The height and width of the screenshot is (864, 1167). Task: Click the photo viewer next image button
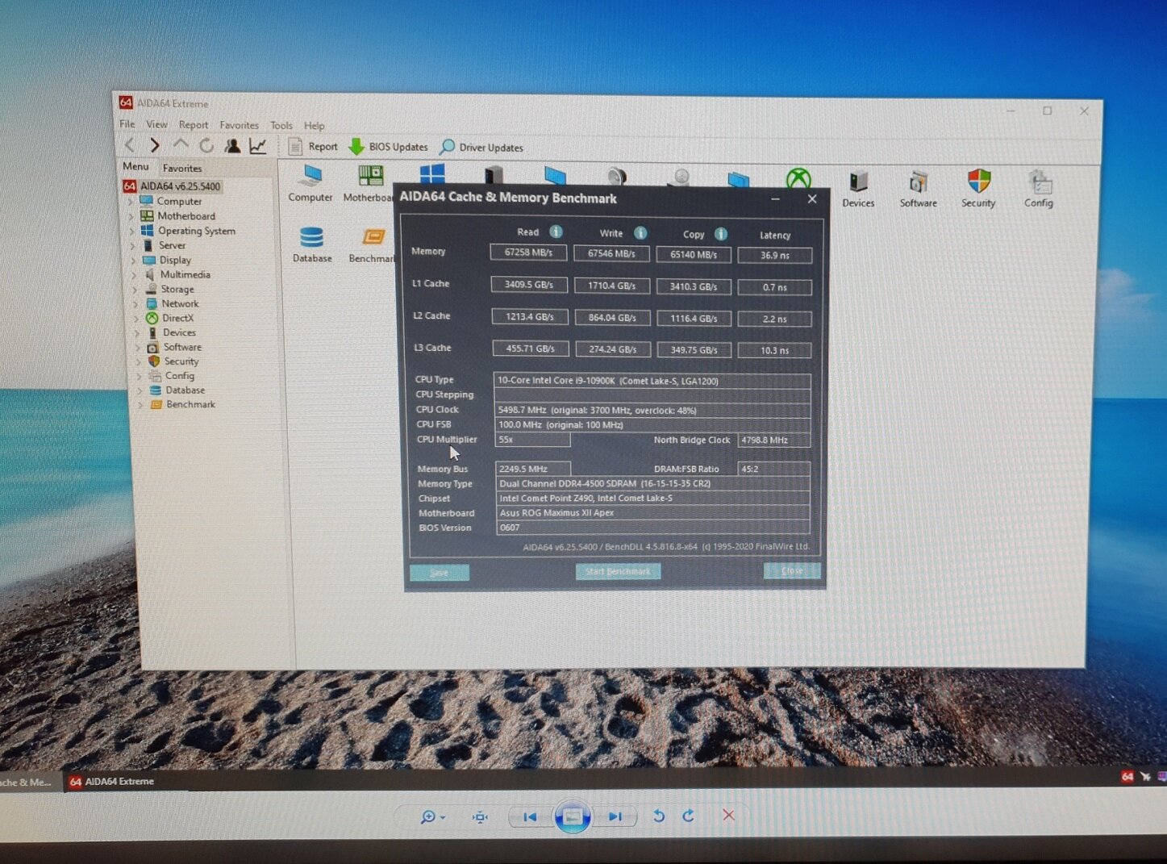tap(615, 816)
